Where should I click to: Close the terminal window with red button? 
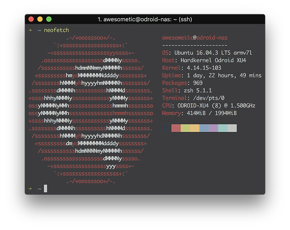point(31,19)
